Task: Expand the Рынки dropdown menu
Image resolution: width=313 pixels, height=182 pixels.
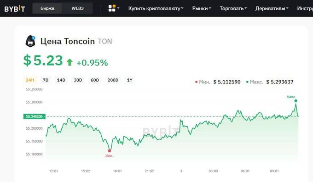Action: [202, 8]
